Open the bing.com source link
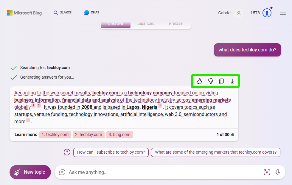The image size is (292, 185). (119, 134)
